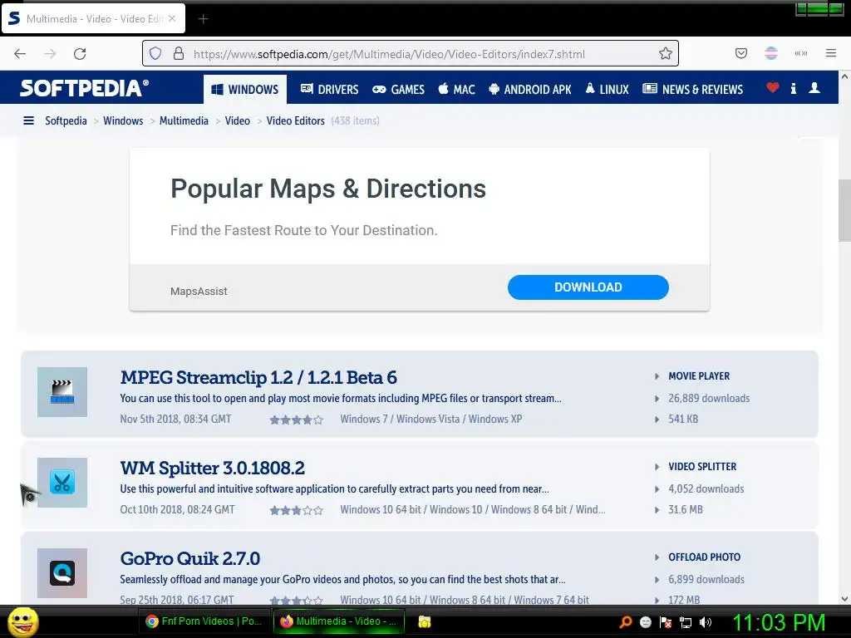Click the Popular Maps & Directions ad heading
The image size is (851, 638).
click(x=327, y=189)
